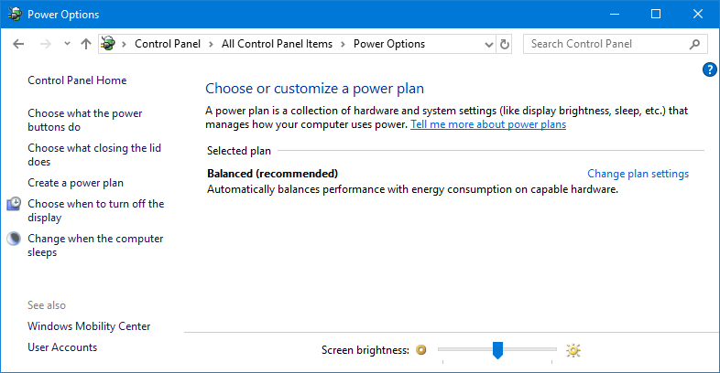Viewport: 720px width, 373px height.
Task: Open the blue Help question mark
Action: click(709, 69)
